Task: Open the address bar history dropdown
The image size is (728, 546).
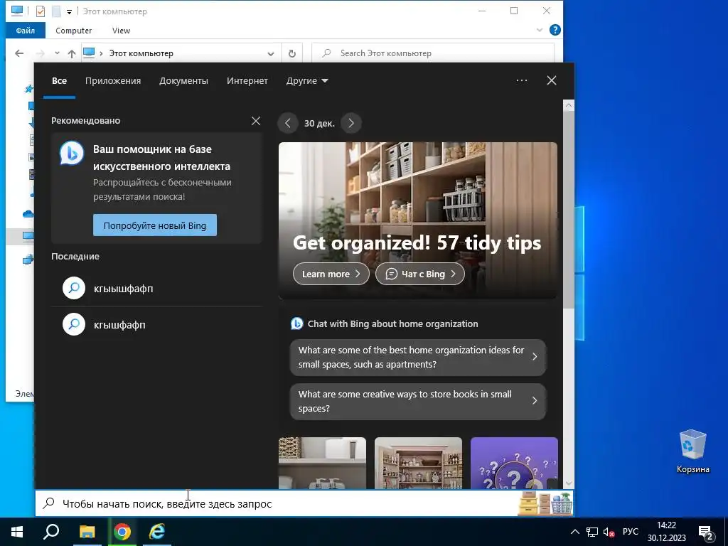Action: click(x=271, y=53)
